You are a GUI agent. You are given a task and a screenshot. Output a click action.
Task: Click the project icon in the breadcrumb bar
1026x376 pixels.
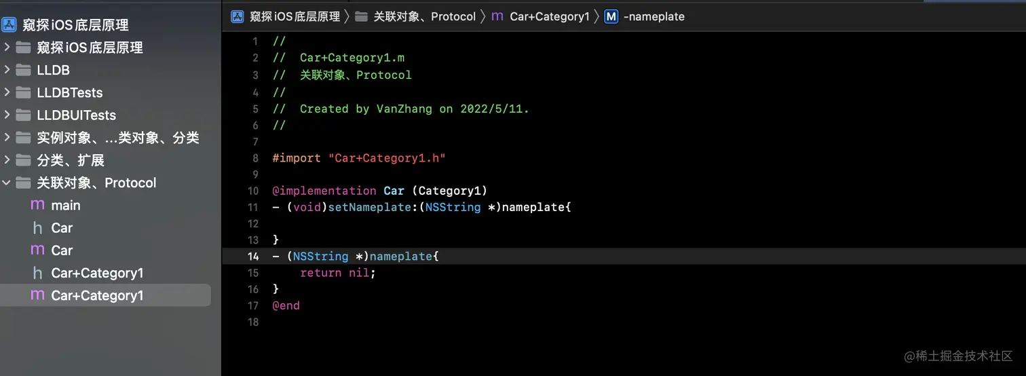(x=237, y=16)
